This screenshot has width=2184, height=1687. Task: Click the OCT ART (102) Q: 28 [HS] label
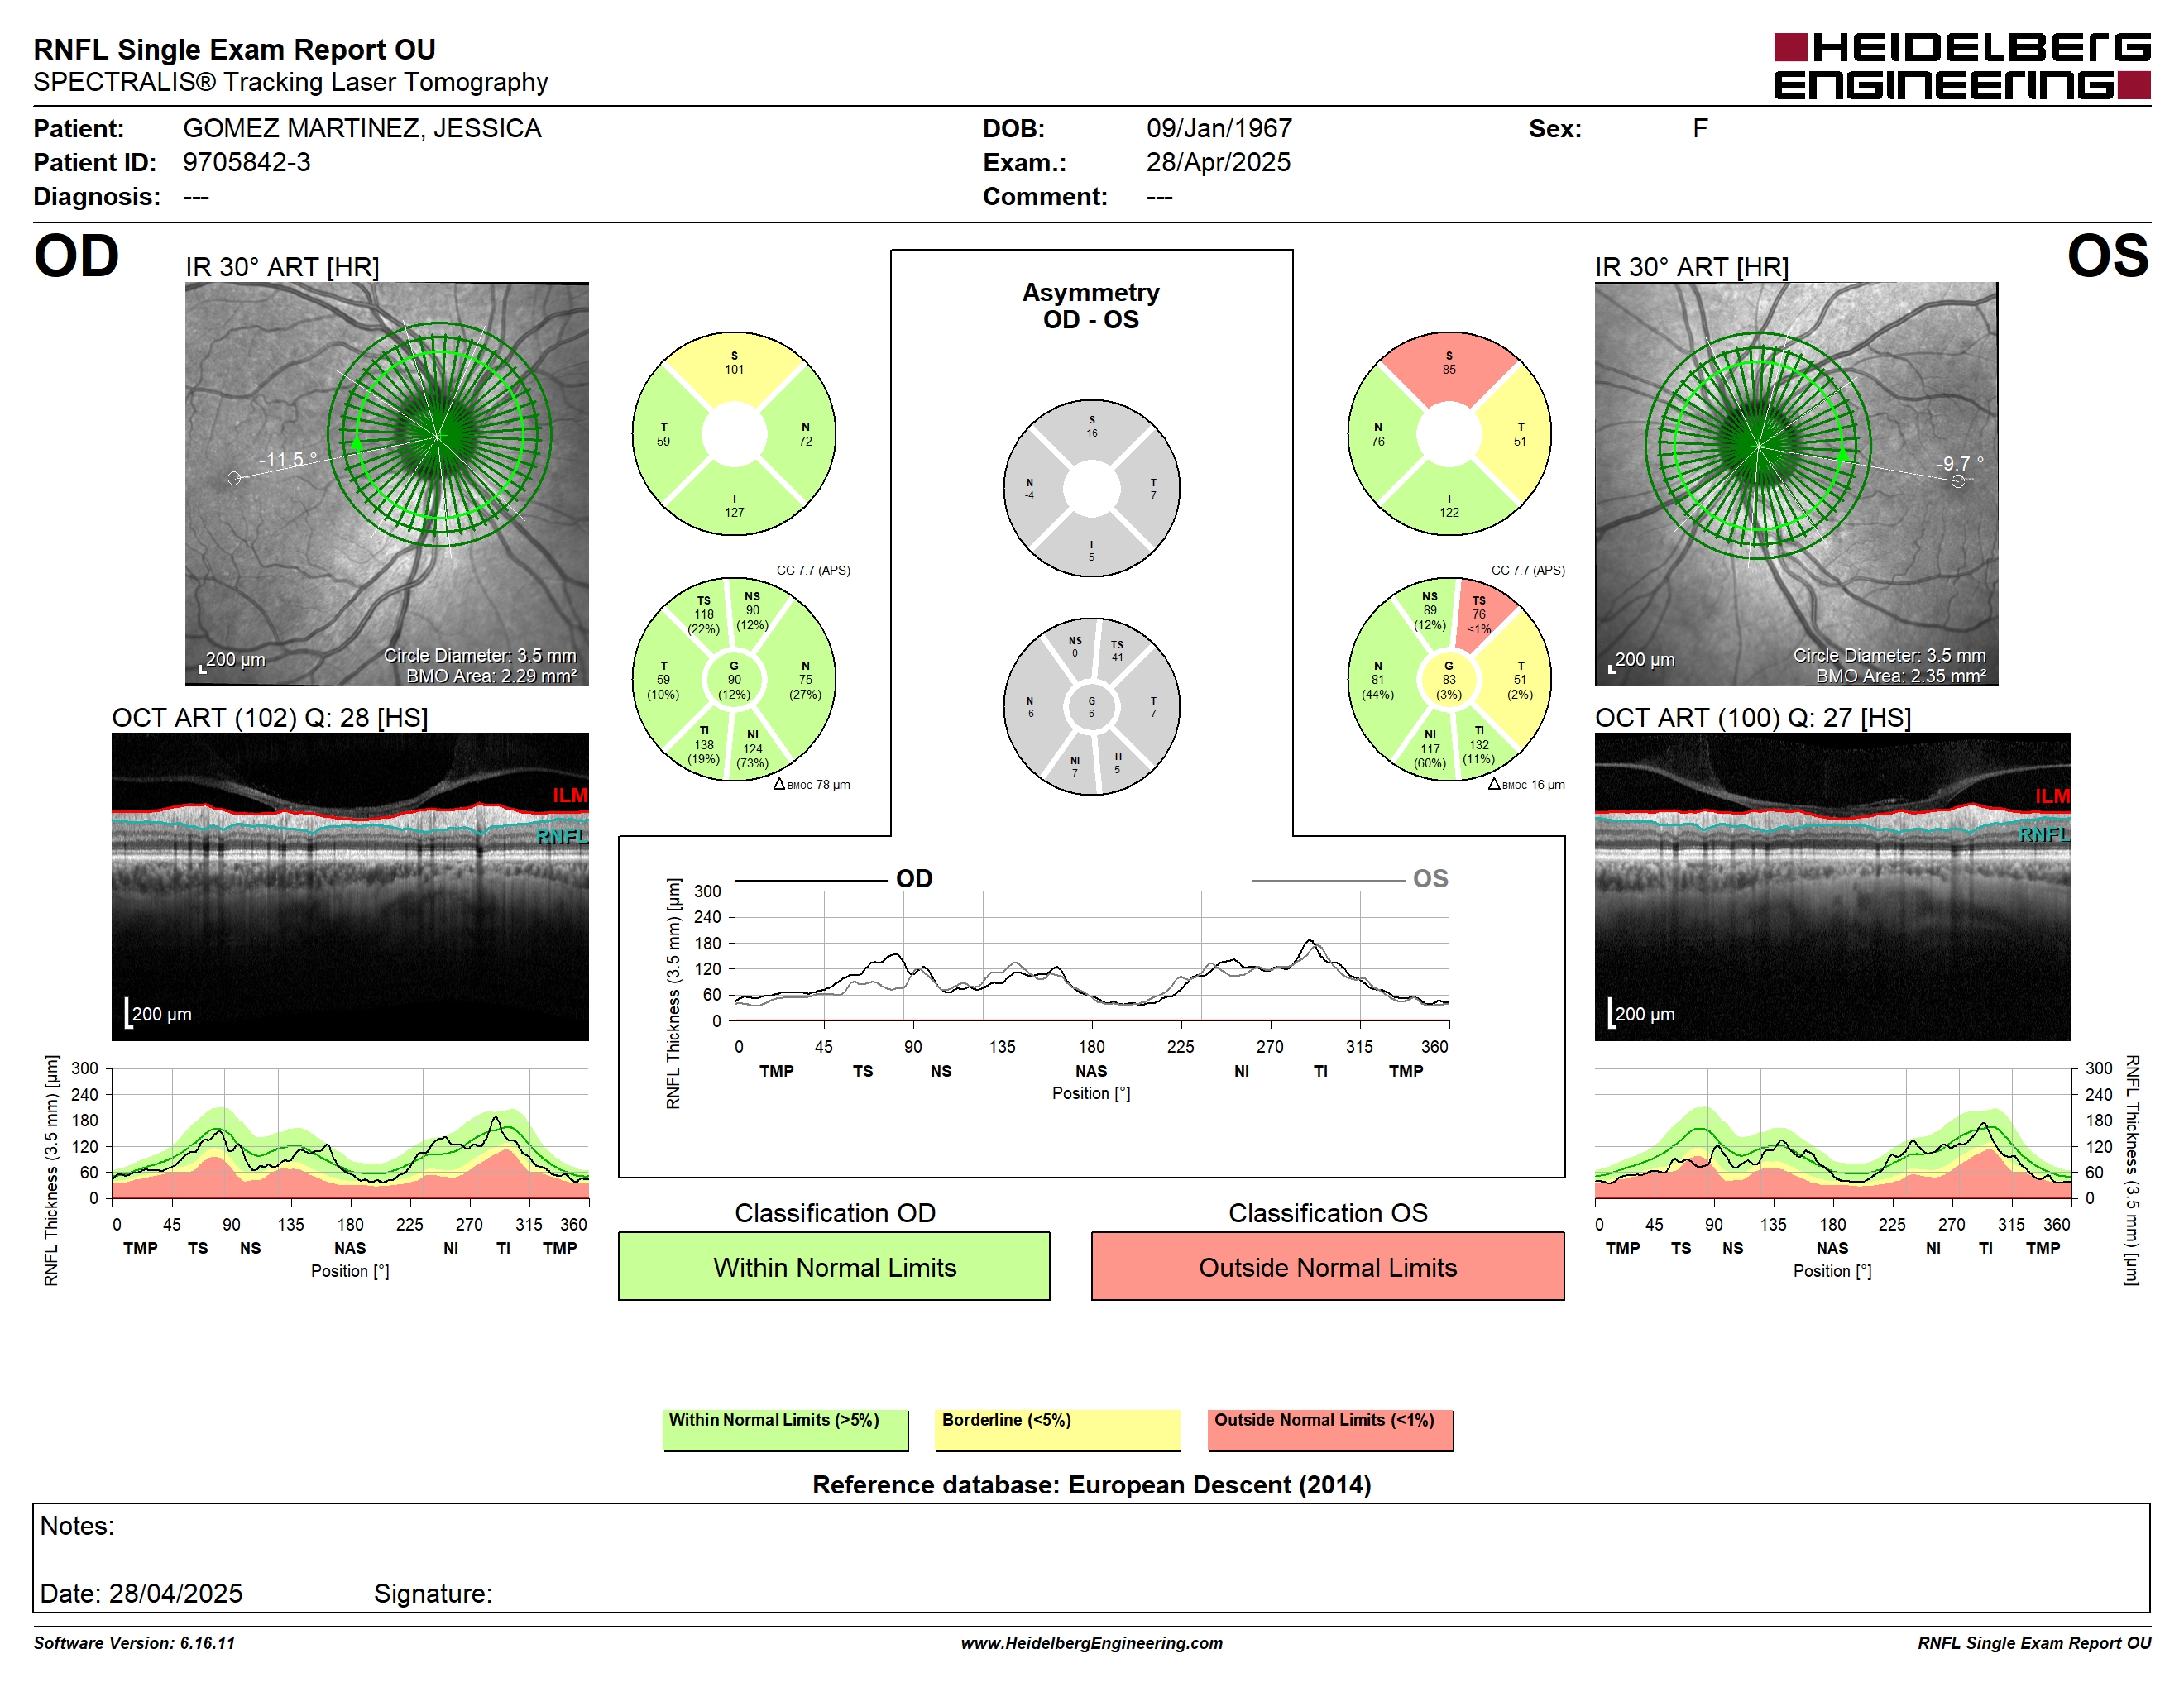click(270, 718)
